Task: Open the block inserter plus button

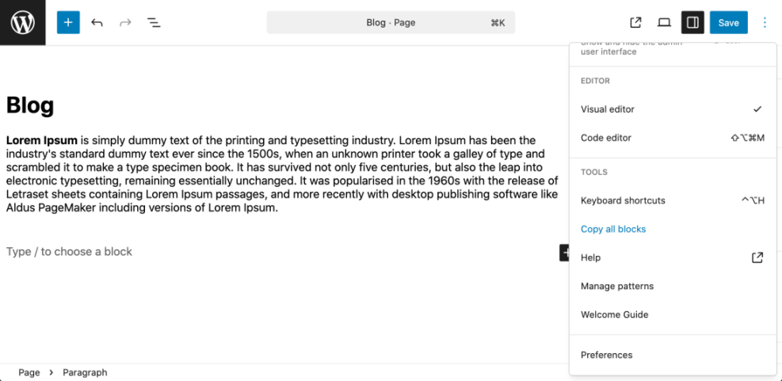Action: tap(68, 22)
